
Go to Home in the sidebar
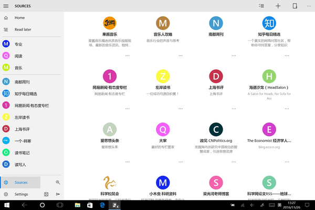pos(32,18)
